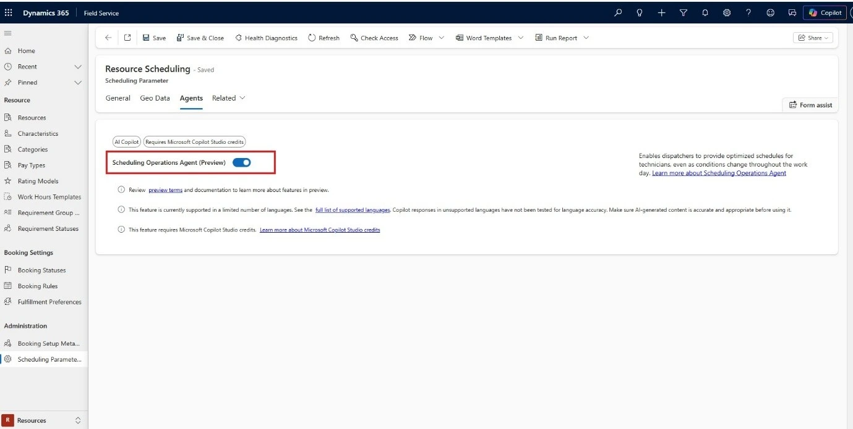853x429 pixels.
Task: Click Save in the command bar
Action: pos(154,38)
